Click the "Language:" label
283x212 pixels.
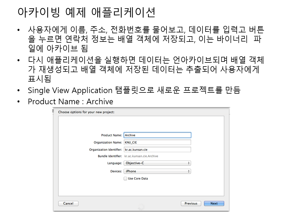[115, 163]
